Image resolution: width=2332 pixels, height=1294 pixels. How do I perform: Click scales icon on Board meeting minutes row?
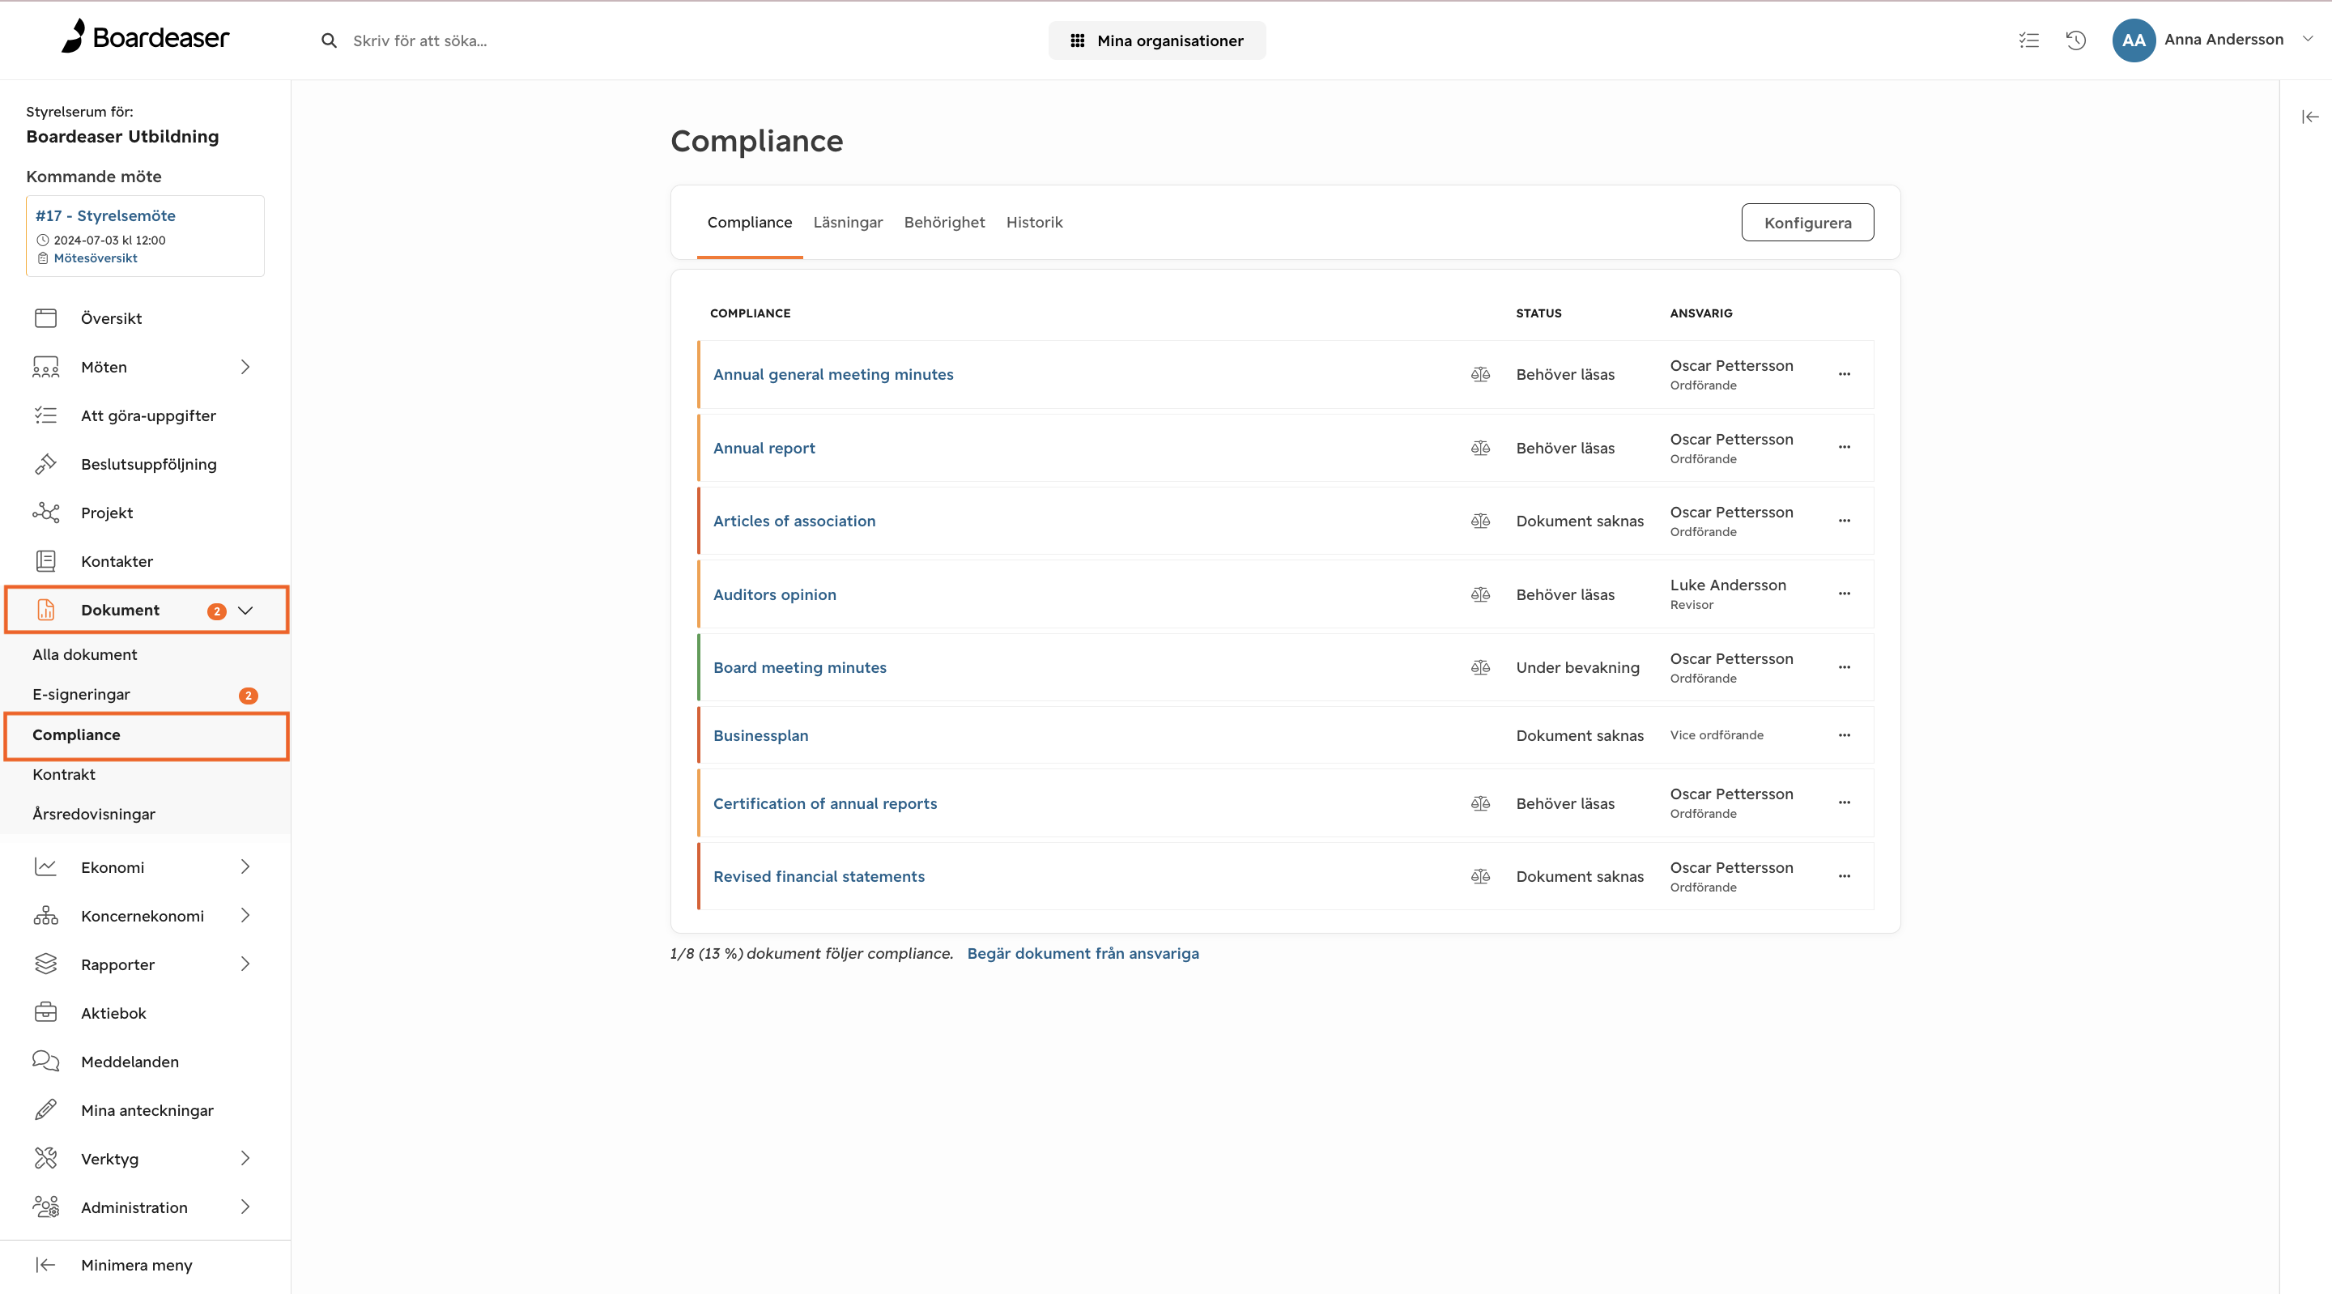click(x=1480, y=667)
